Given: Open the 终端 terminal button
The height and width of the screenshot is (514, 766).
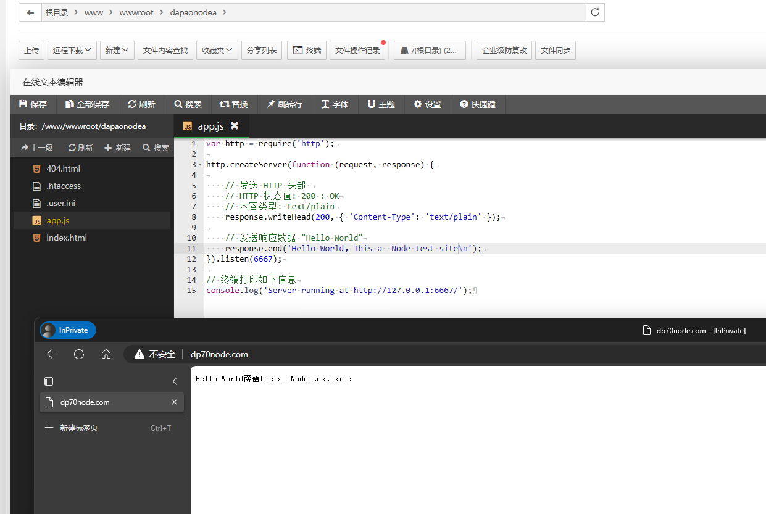Looking at the screenshot, I should pyautogui.click(x=307, y=51).
